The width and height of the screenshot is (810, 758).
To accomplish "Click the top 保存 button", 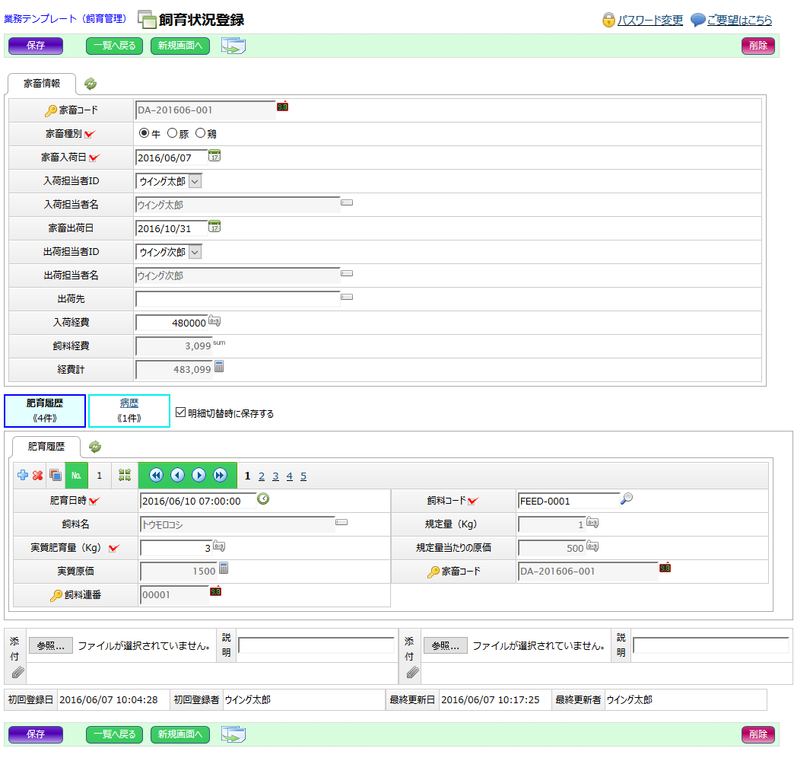I will 36,46.
